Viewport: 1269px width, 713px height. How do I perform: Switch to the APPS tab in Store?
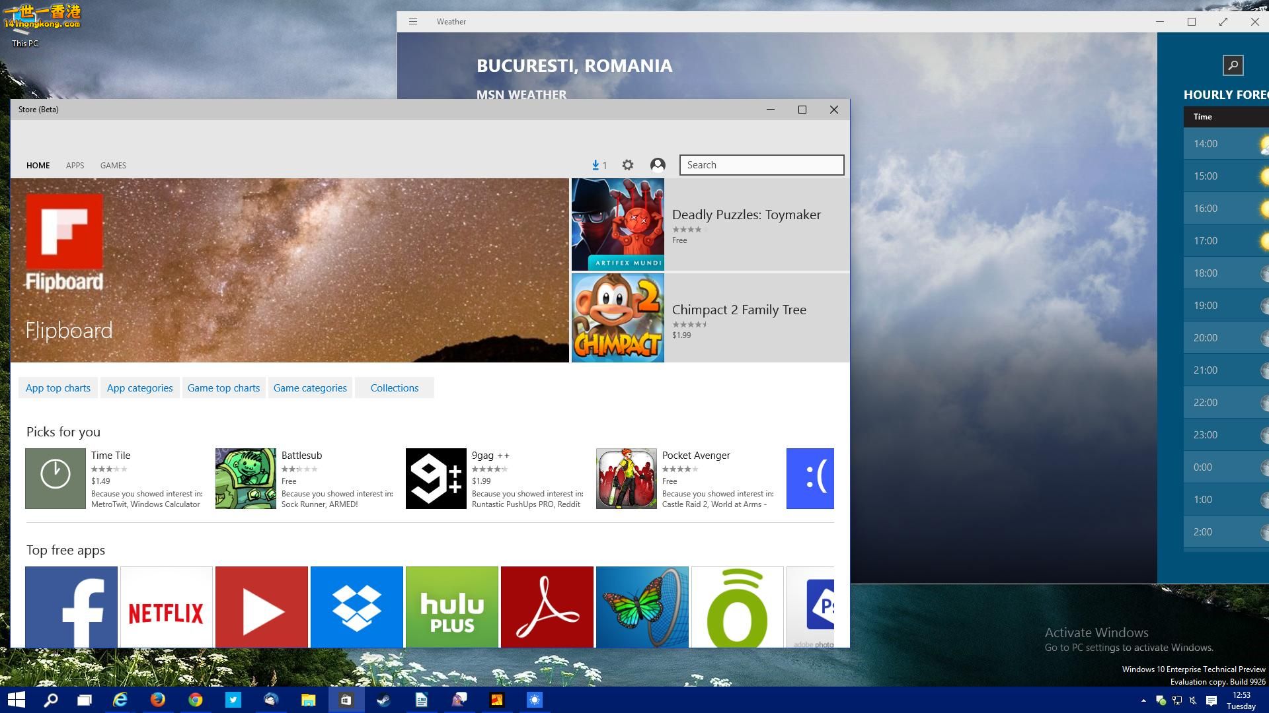(x=75, y=166)
